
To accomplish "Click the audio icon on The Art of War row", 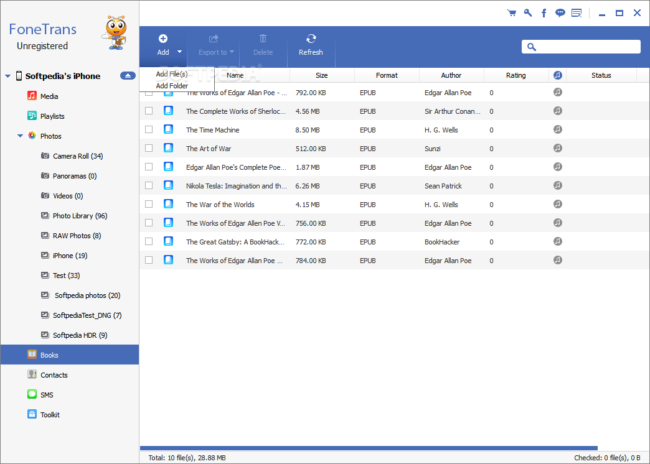I will [x=558, y=148].
